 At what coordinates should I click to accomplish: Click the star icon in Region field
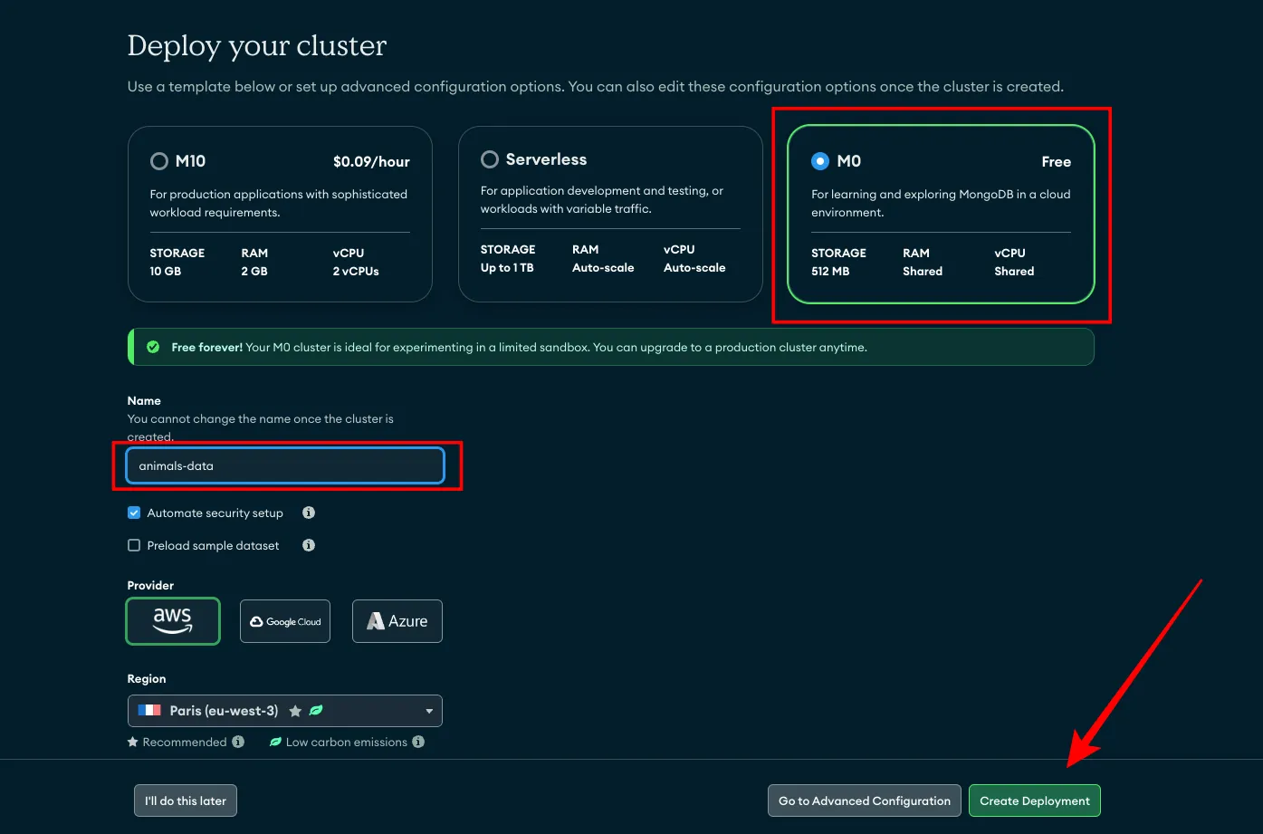pyautogui.click(x=295, y=712)
